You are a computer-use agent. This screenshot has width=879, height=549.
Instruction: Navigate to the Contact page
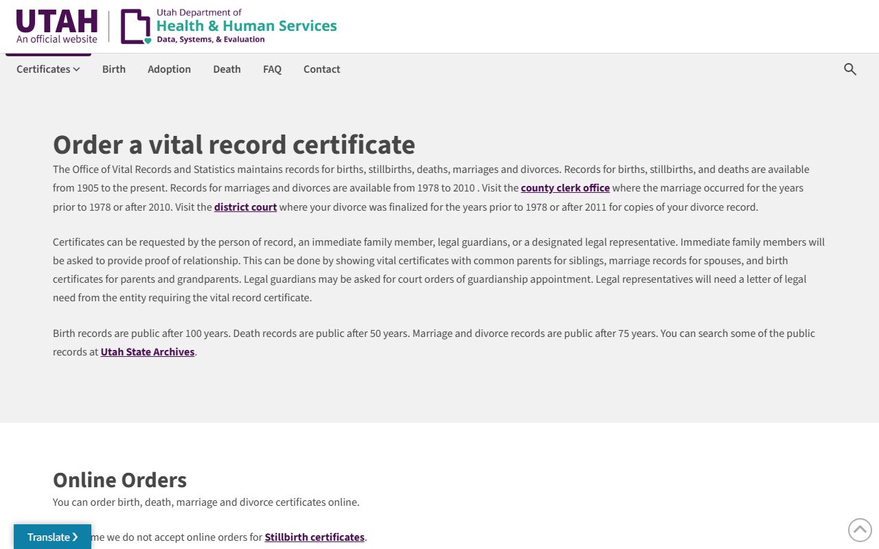pyautogui.click(x=321, y=69)
